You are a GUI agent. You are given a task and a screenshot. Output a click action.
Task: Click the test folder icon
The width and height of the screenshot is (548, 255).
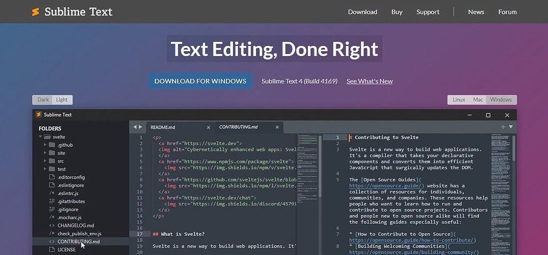(x=52, y=169)
